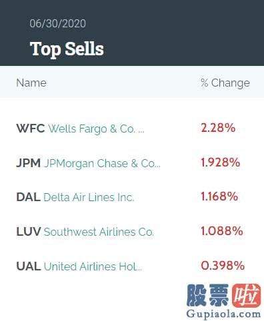
Task: Click the Top Sells heading
Action: click(x=67, y=49)
